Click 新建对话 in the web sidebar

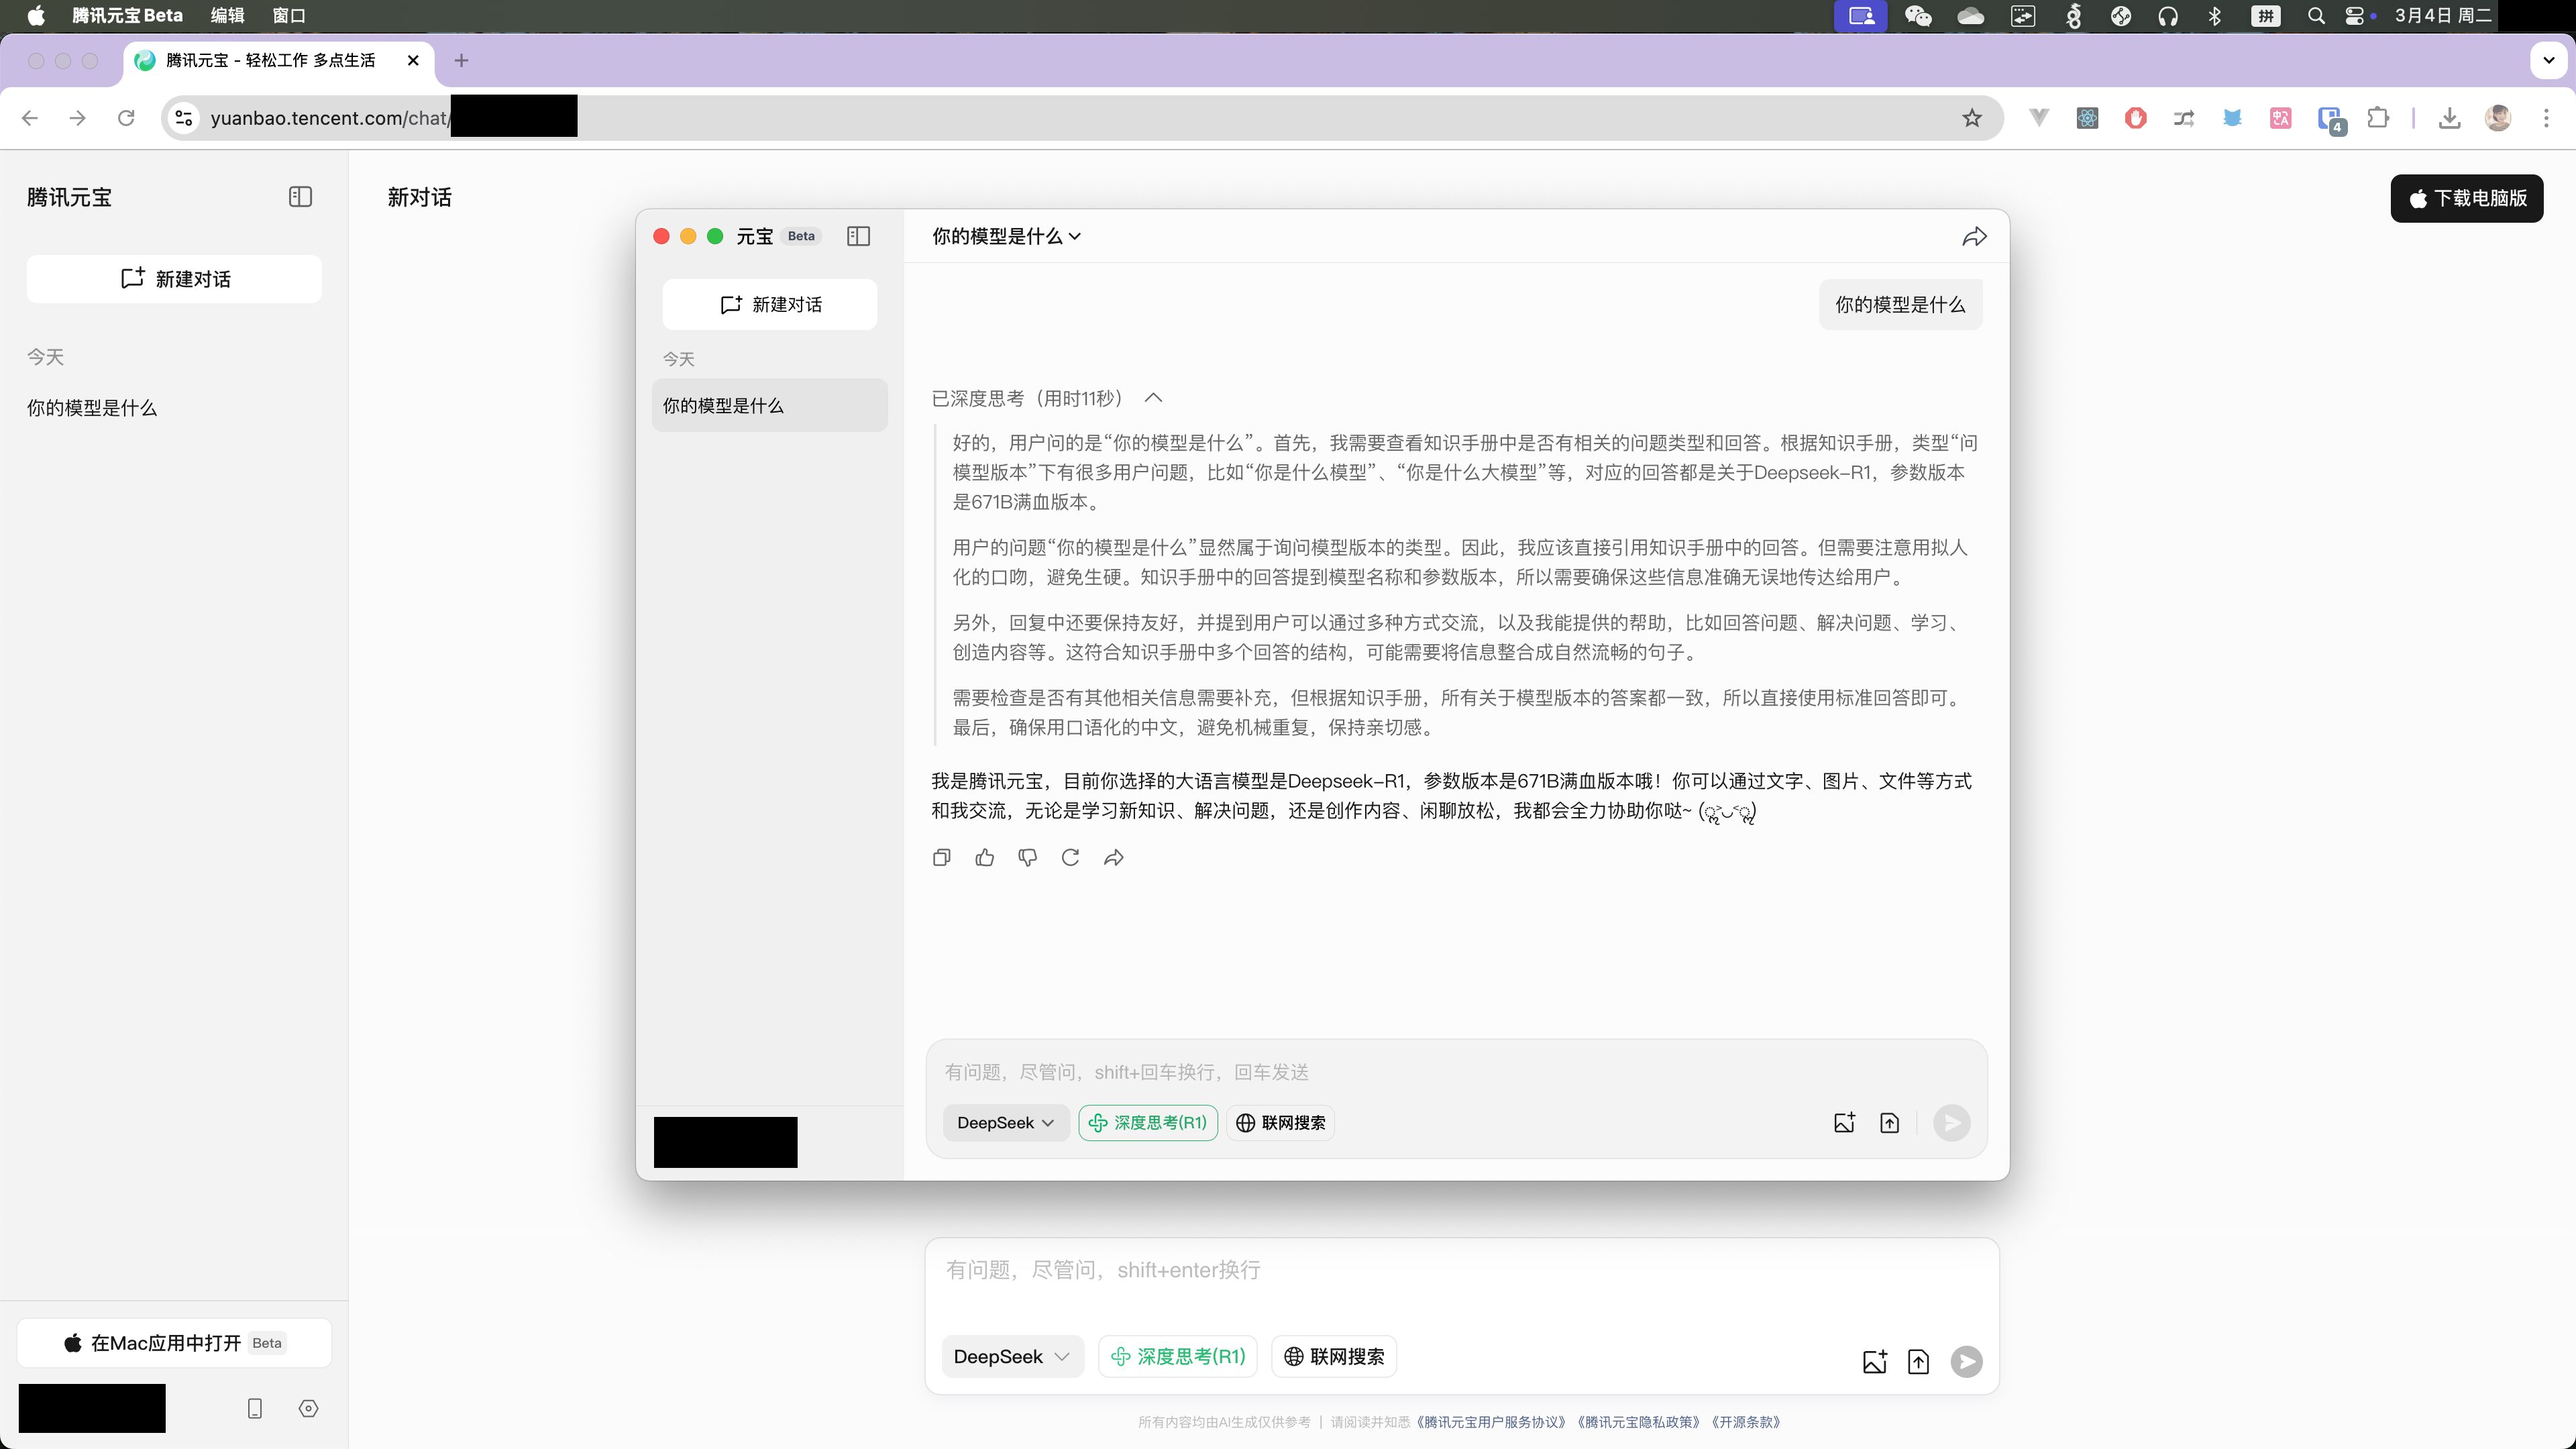[174, 279]
